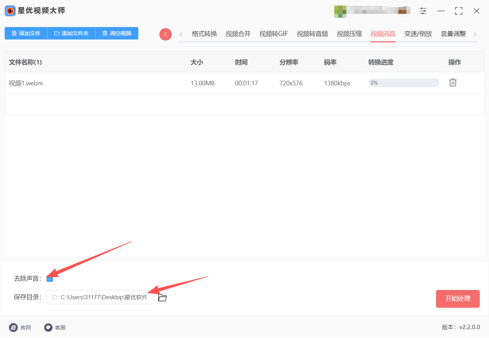Viewport: 489px width, 338px height.
Task: Click the 码率 column header
Action: 330,62
